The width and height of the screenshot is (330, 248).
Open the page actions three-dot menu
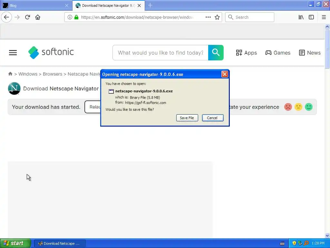[x=208, y=17]
